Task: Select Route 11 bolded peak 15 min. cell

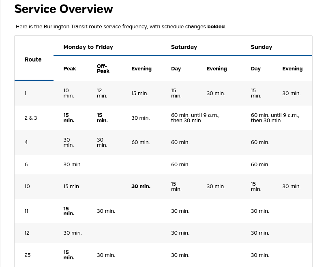Action: 69,211
